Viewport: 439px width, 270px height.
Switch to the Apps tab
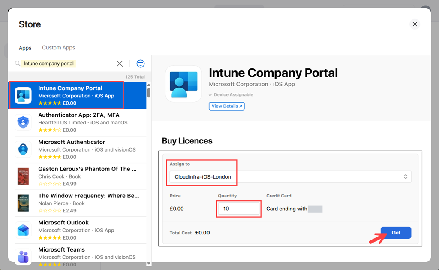coord(25,48)
